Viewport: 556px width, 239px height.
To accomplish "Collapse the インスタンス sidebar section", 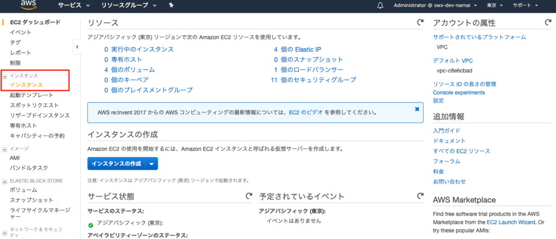I will (5, 76).
